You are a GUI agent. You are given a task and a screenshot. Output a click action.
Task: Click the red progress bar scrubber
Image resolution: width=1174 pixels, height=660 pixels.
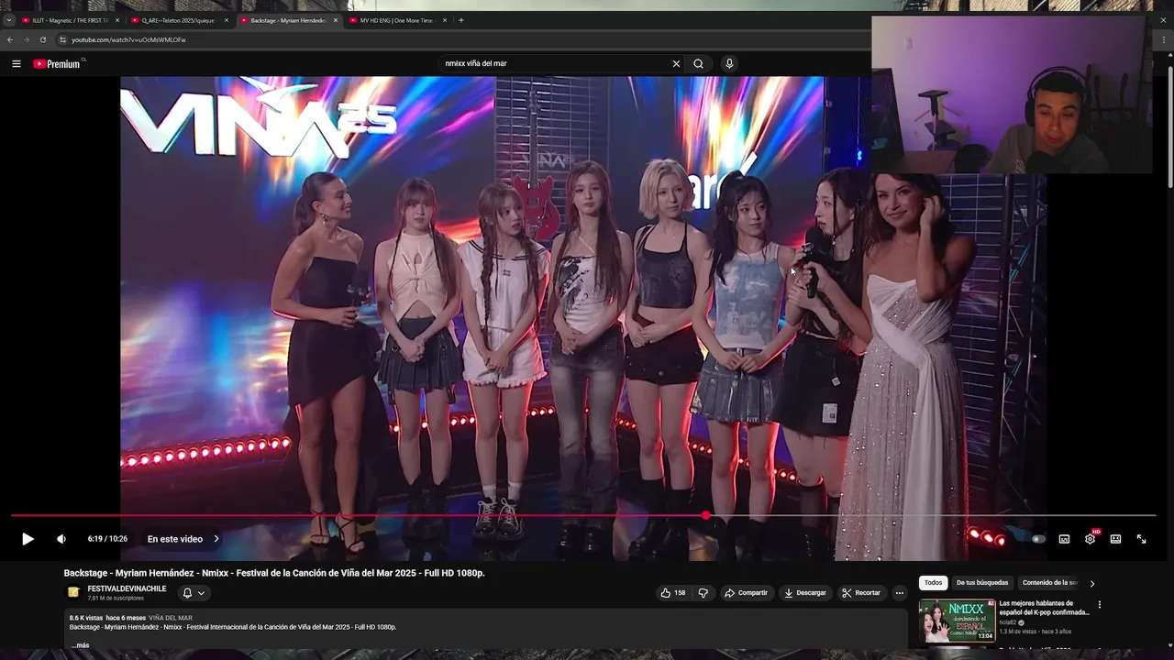705,516
